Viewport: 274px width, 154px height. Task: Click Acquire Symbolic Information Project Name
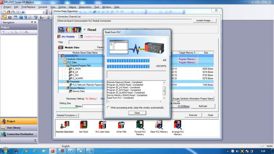click(193, 99)
